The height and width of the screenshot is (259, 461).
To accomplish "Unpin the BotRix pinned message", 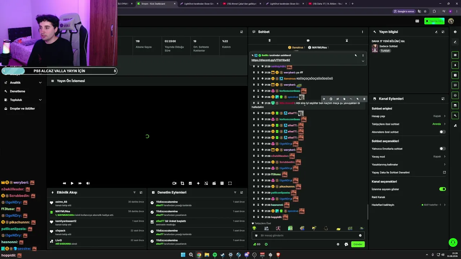I will tap(356, 55).
